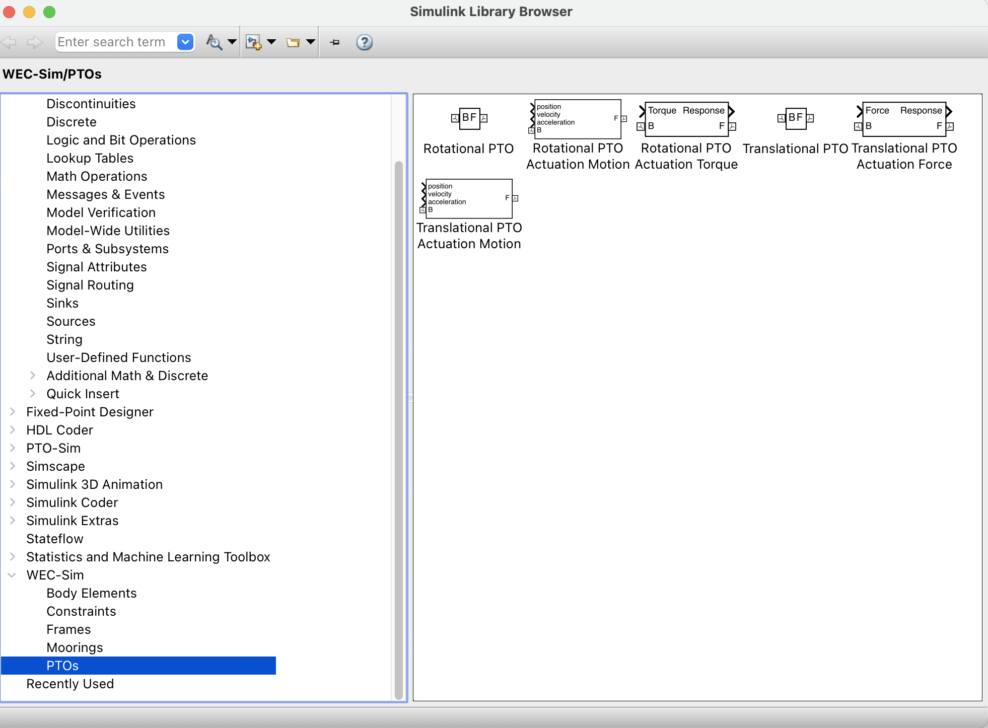Screen dimensions: 988x728
Task: Select the Moorings library entry
Action: click(75, 647)
